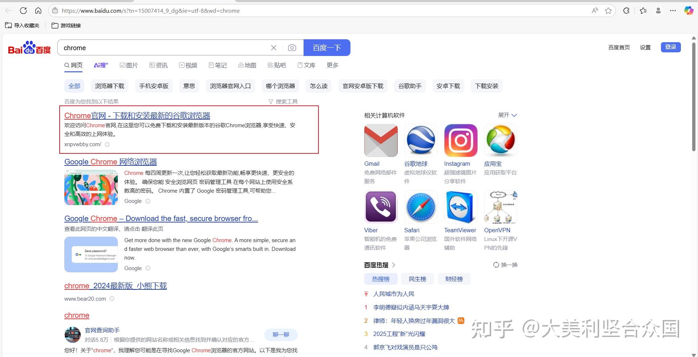Click the 官网查询助手 avatar
The width and height of the screenshot is (698, 357).
coord(72,335)
